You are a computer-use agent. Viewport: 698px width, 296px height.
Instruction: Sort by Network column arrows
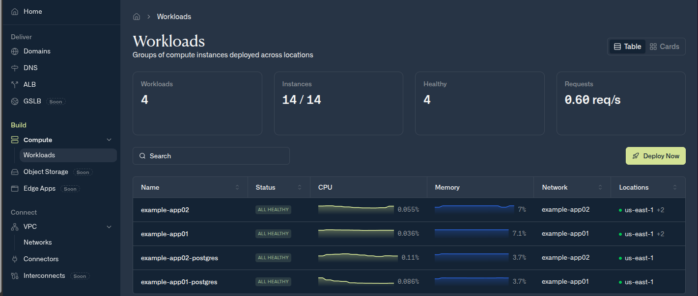coord(600,188)
